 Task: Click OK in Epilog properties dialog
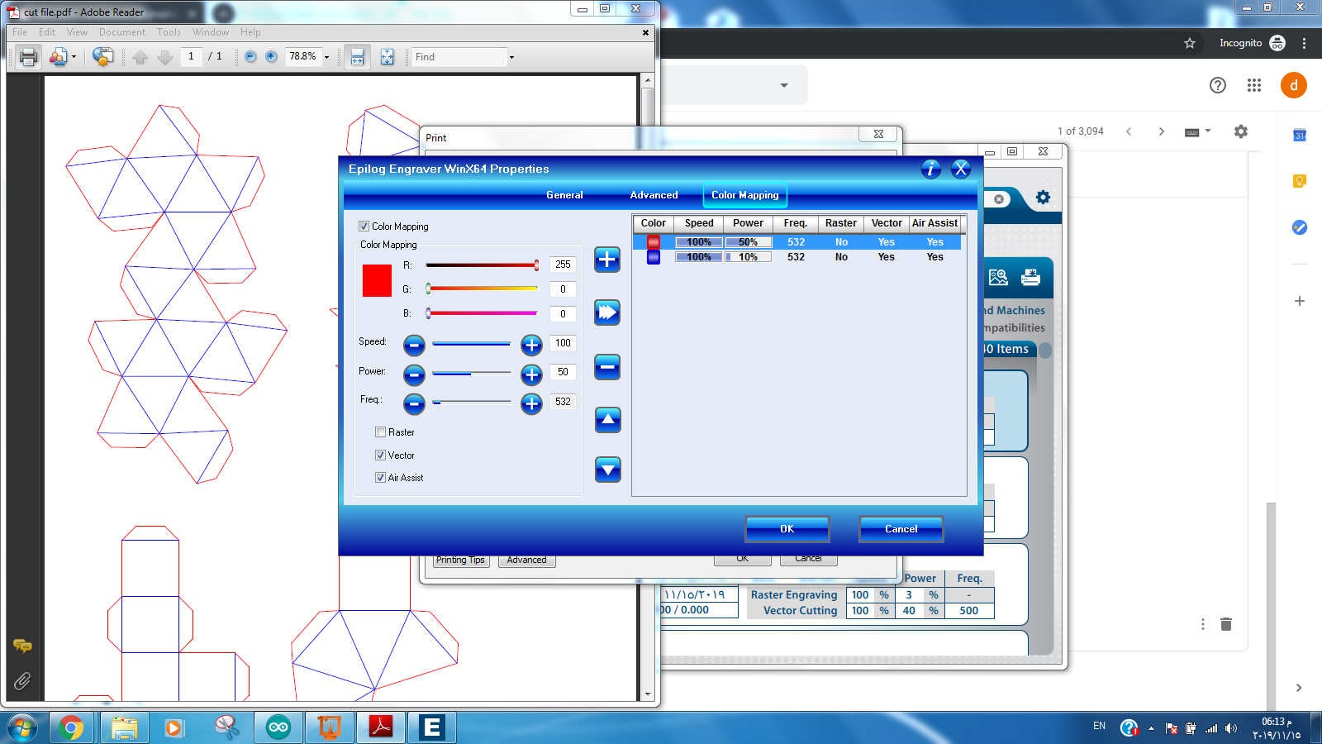point(787,529)
